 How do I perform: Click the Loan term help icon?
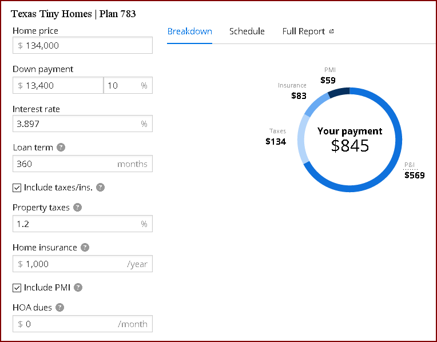61,147
